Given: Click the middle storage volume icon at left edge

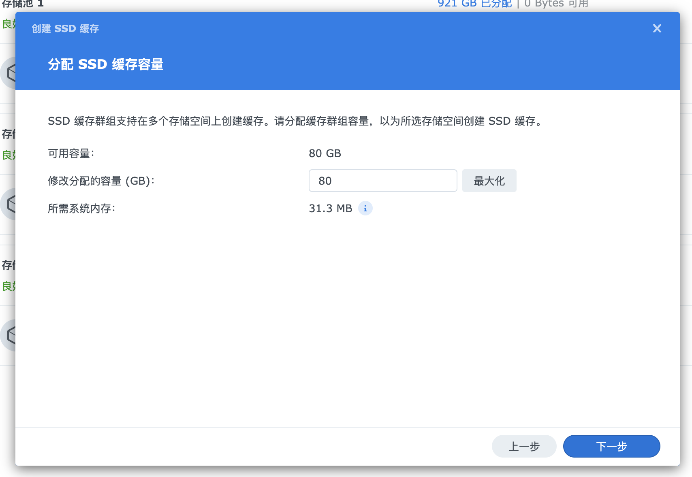Looking at the screenshot, I should (9, 204).
